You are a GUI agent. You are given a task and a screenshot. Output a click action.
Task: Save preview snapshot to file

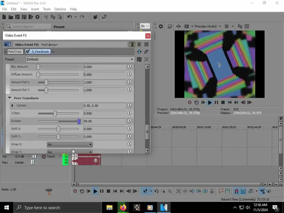click(247, 26)
